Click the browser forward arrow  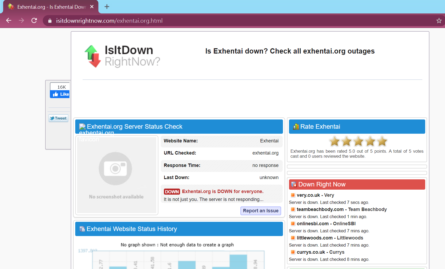[x=21, y=21]
